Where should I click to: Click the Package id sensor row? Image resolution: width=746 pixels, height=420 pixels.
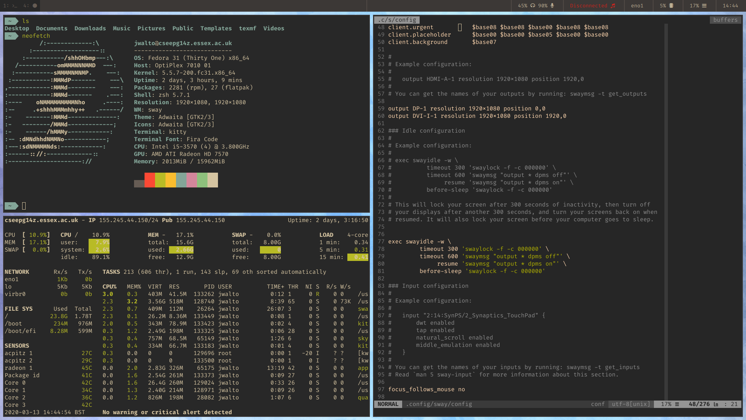49,375
